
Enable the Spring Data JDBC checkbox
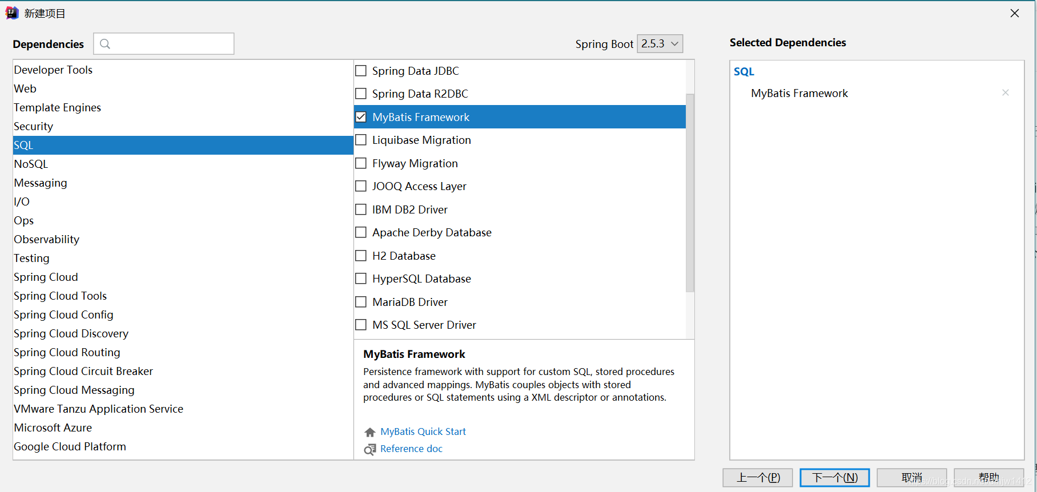[x=361, y=71]
